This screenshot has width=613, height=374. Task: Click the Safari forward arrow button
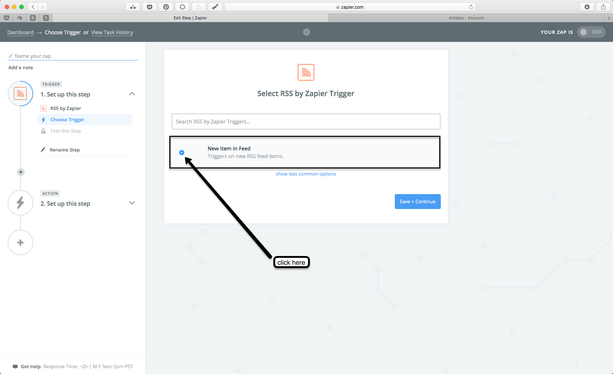(x=42, y=7)
